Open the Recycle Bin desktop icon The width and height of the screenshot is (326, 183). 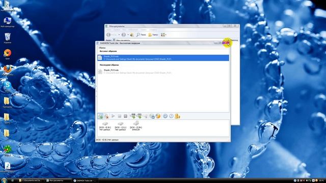(x=7, y=38)
